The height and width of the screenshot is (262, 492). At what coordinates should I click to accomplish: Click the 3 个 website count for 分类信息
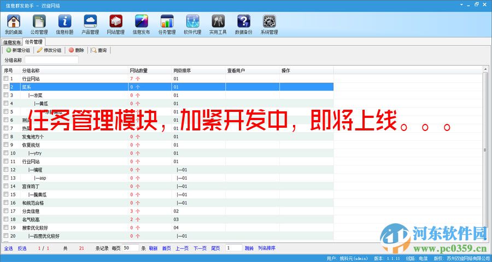[x=135, y=211]
